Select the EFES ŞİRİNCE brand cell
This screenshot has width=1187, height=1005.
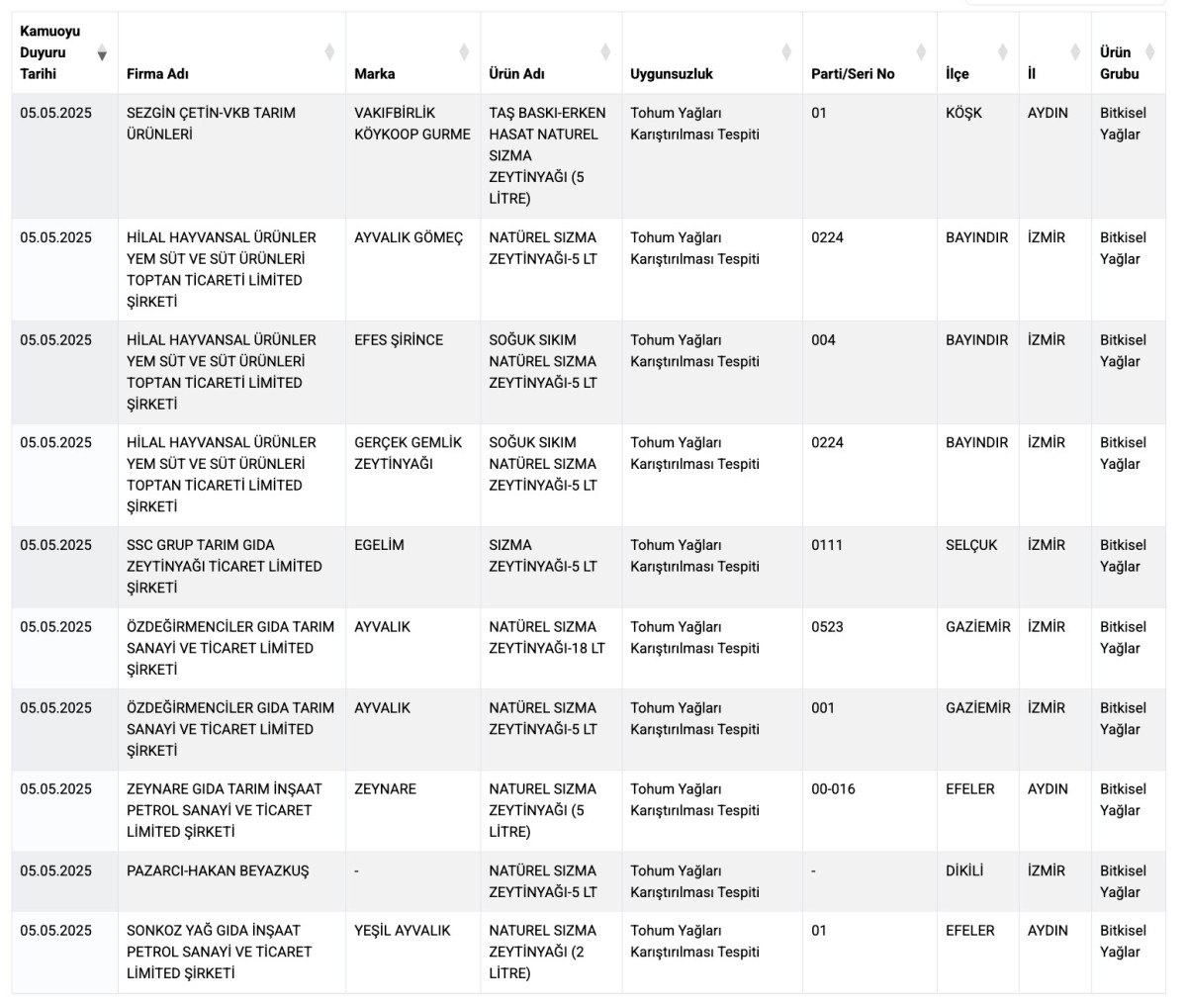pos(399,340)
